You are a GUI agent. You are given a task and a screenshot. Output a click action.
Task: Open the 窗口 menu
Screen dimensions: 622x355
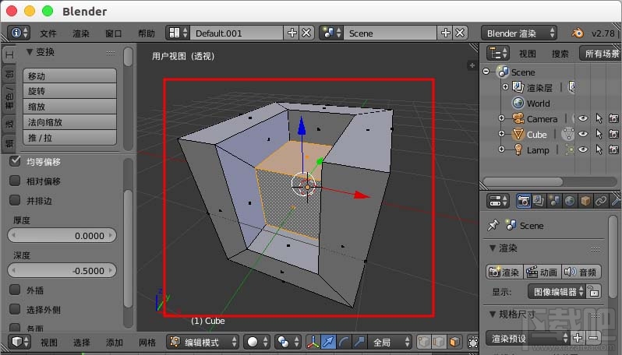pos(114,33)
